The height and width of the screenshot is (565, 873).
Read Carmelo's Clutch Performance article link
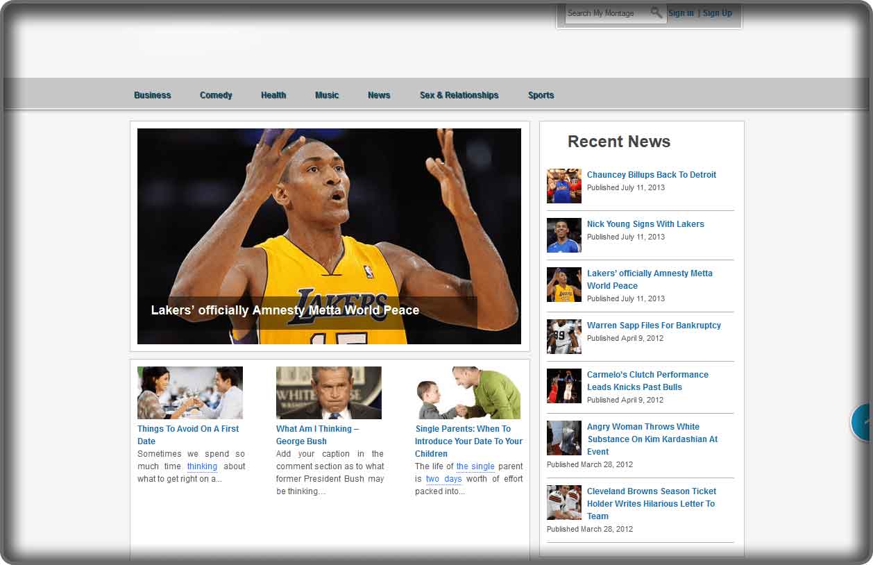point(647,380)
